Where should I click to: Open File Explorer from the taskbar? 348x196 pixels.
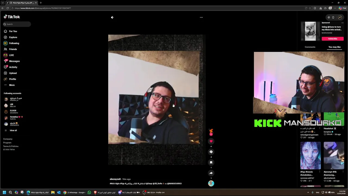(53, 192)
